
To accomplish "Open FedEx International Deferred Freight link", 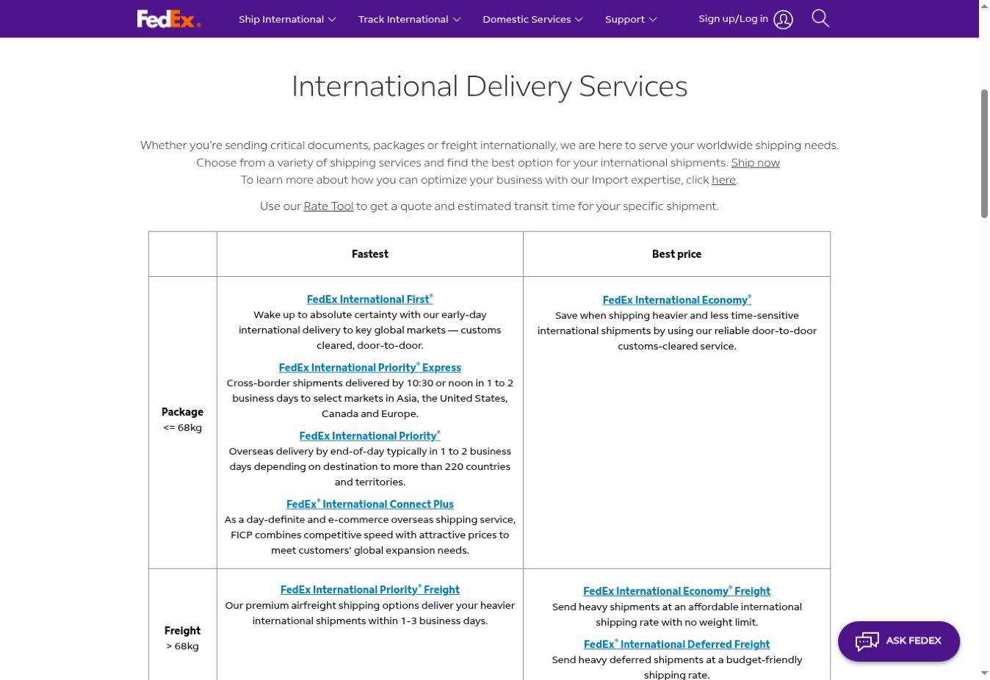I will click(677, 644).
